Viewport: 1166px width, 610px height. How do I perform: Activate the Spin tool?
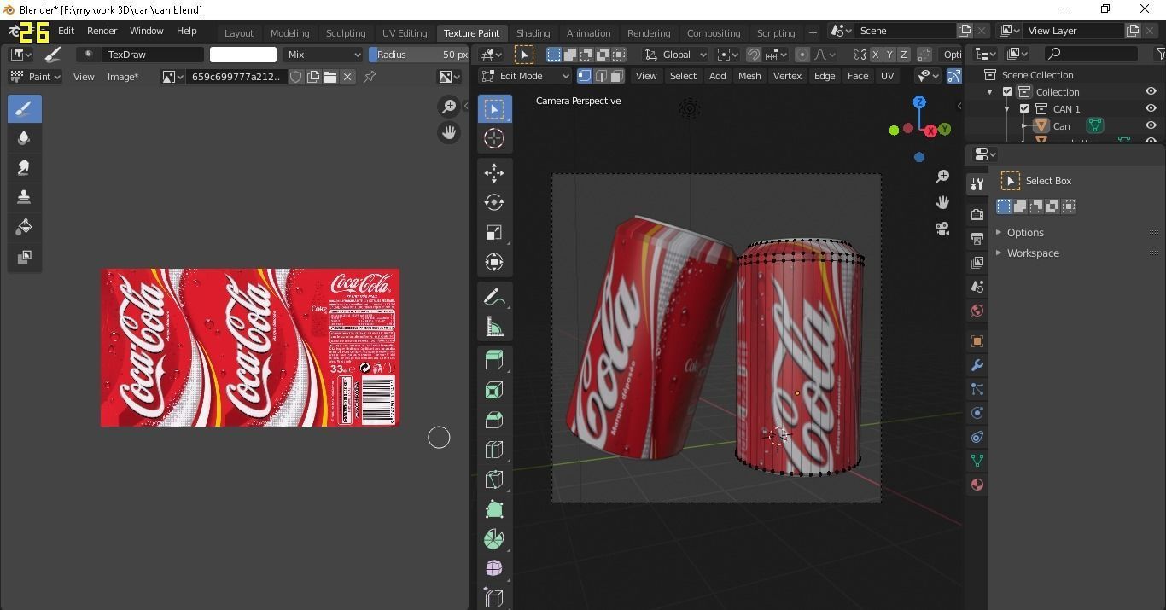point(494,540)
